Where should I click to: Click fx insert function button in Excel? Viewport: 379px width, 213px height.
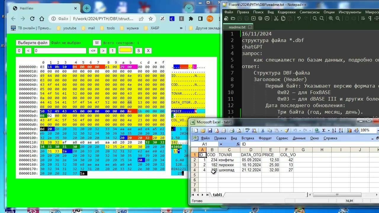point(238,144)
